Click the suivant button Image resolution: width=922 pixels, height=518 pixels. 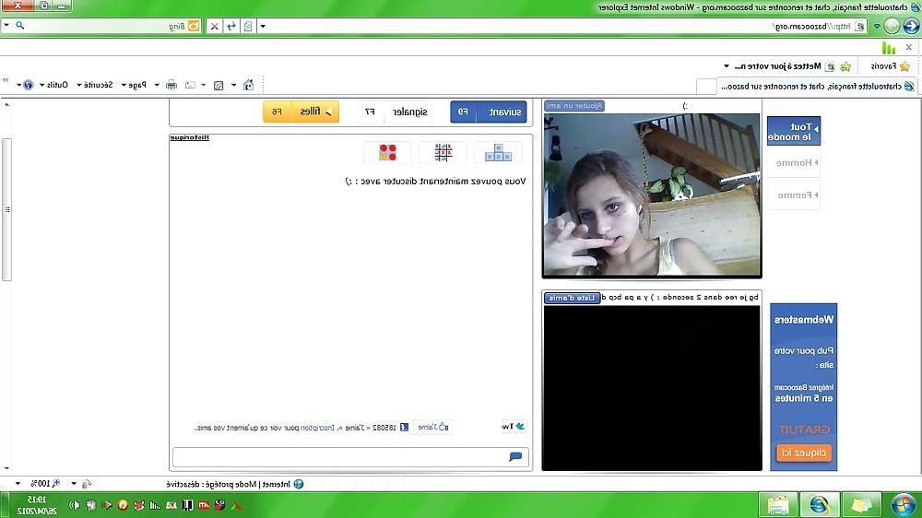pos(490,112)
